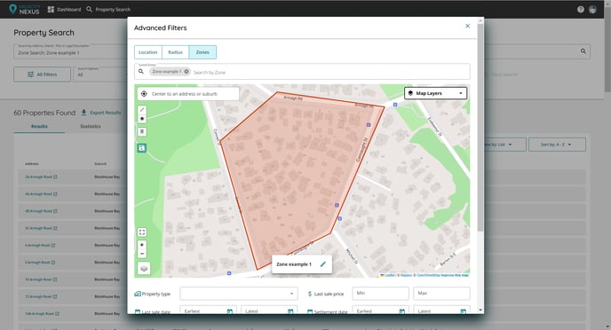Switch to the Location tab

point(148,52)
